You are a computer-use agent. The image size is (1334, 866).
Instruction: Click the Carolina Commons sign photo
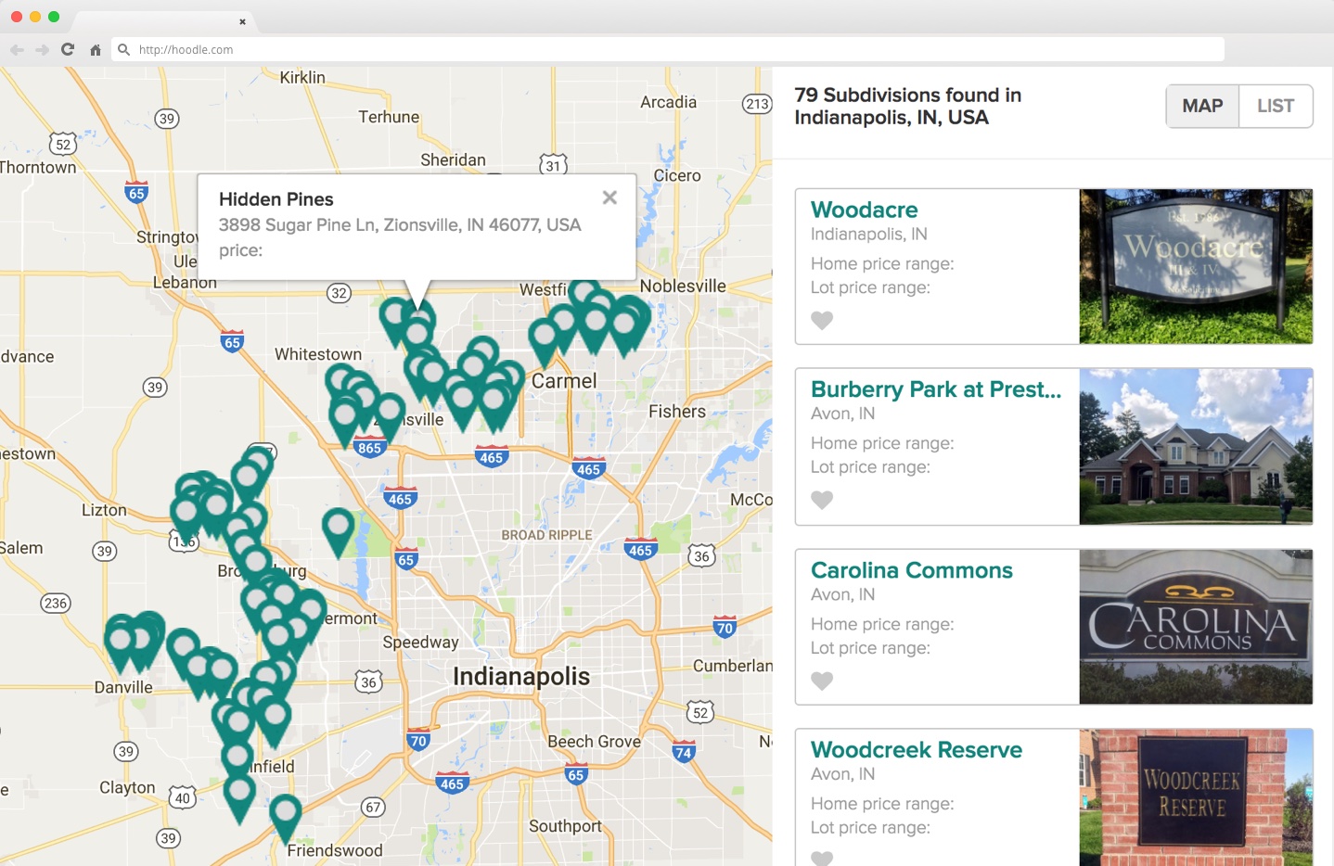point(1196,627)
